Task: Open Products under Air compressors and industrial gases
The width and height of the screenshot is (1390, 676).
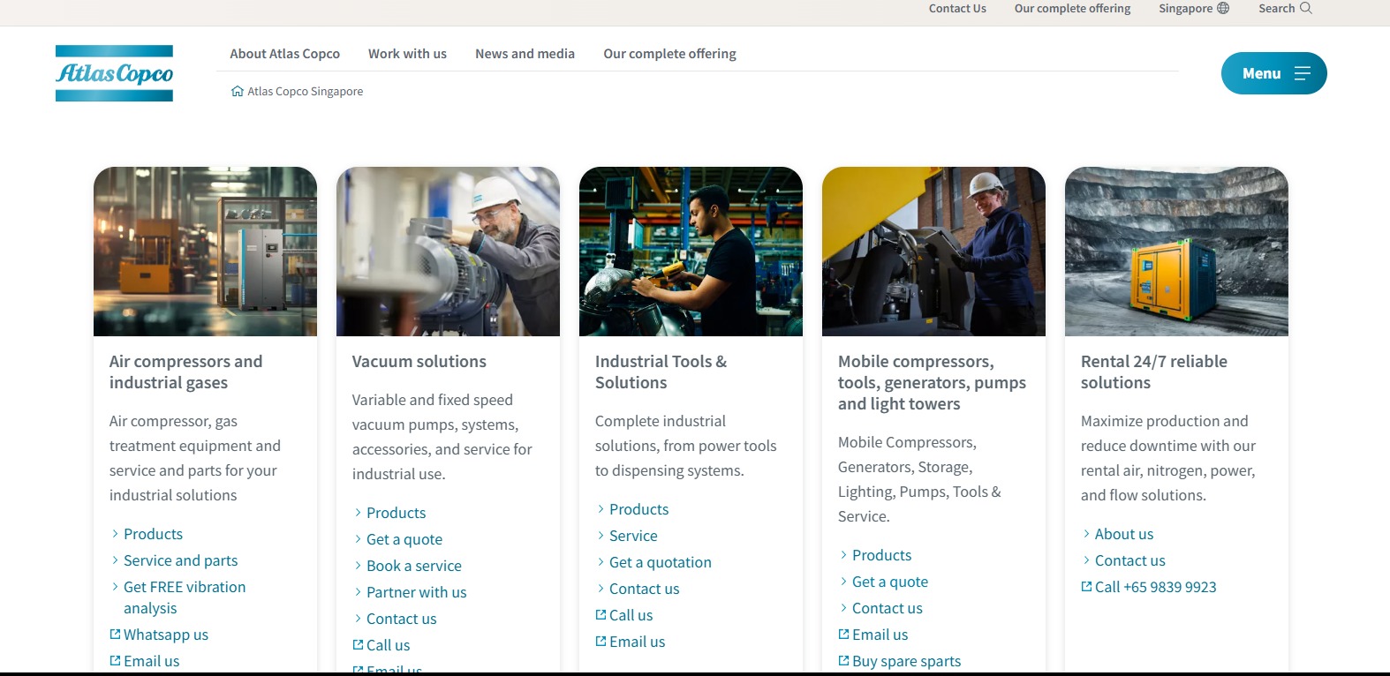Action: [153, 534]
